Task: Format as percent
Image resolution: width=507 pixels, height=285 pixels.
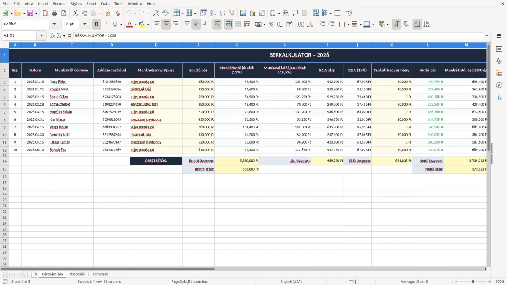Action: click(271, 24)
